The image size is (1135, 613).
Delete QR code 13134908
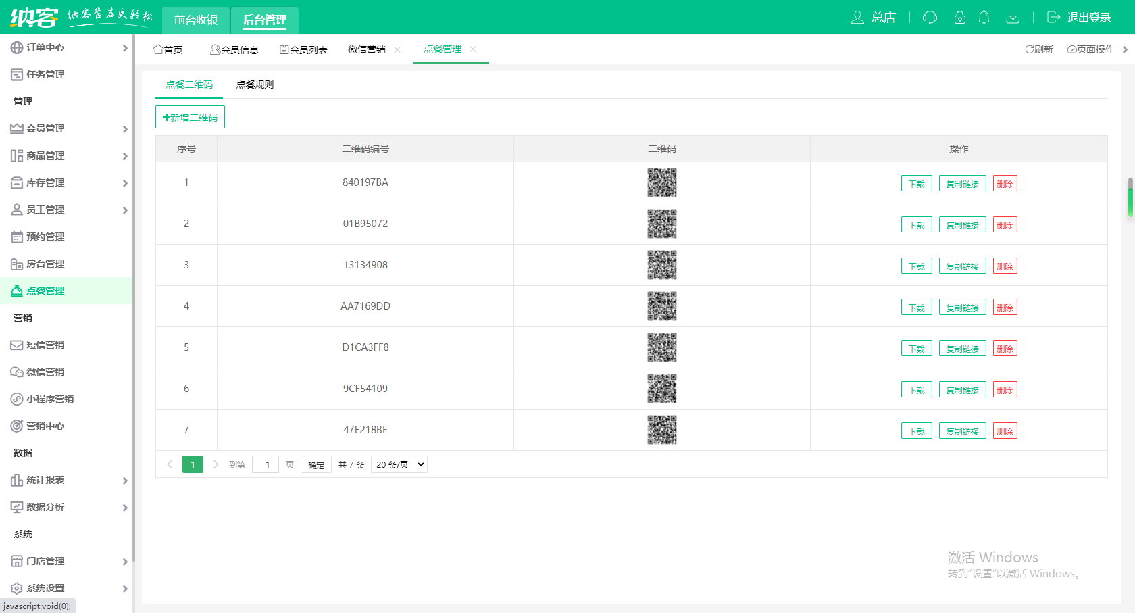click(x=1005, y=266)
